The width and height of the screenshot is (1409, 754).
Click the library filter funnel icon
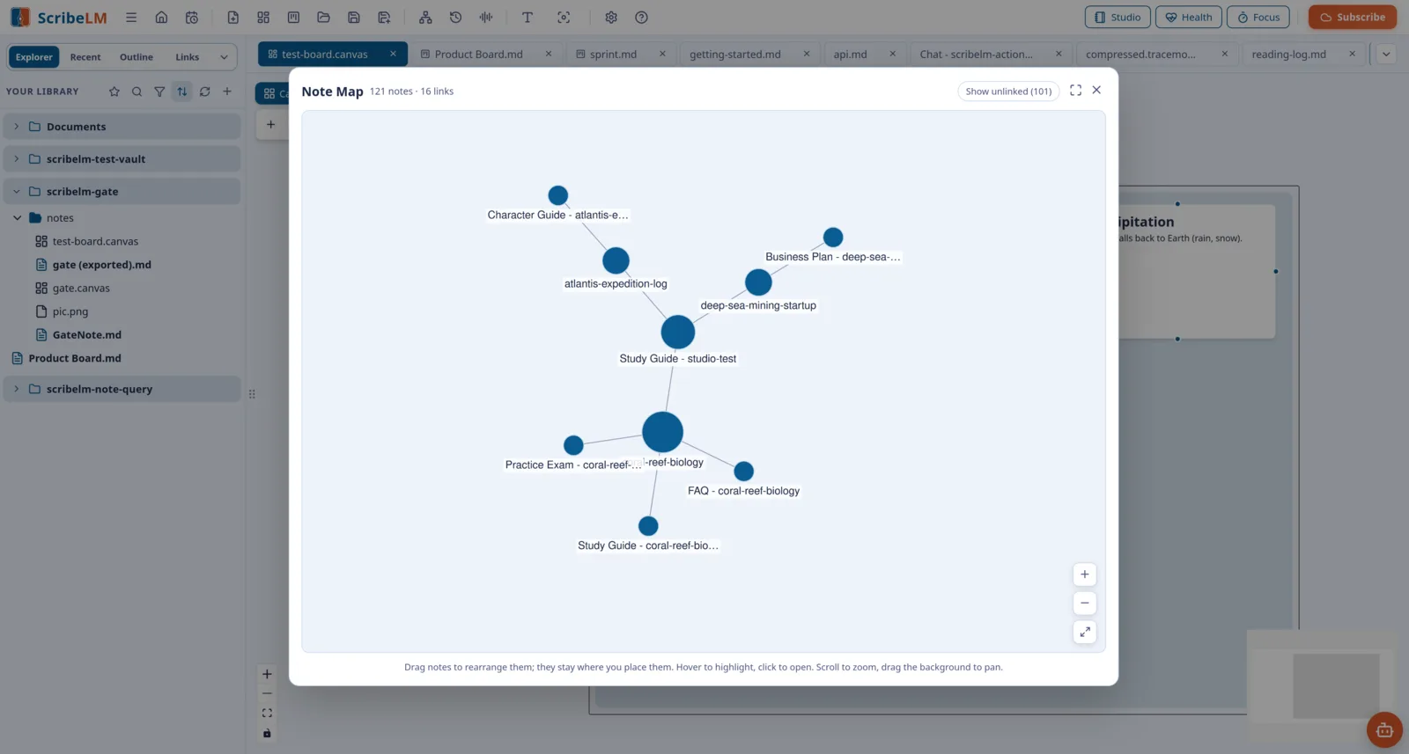point(159,92)
